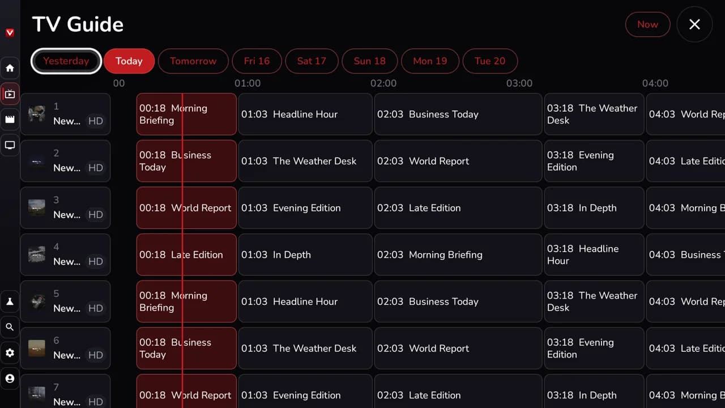
Task: Select the channel 6 thumbnail
Action: click(37, 348)
